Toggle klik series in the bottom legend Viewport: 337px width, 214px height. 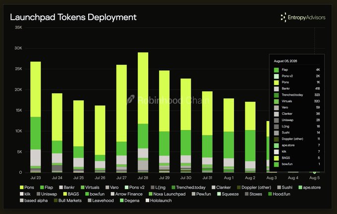25,194
